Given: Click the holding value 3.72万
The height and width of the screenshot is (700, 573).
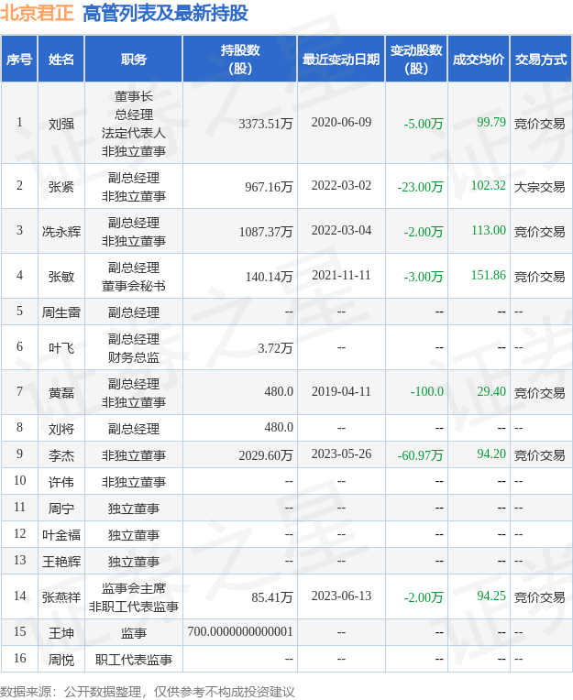Looking at the screenshot, I should pyautogui.click(x=275, y=348).
